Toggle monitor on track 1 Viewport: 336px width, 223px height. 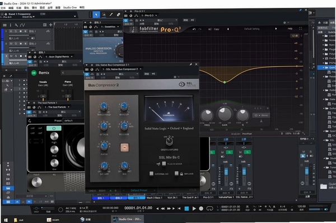coord(26,31)
